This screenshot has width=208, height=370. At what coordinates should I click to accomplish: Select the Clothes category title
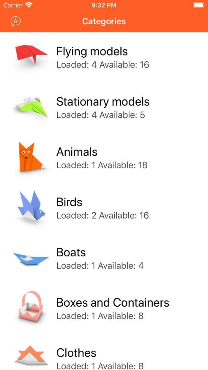pos(76,353)
